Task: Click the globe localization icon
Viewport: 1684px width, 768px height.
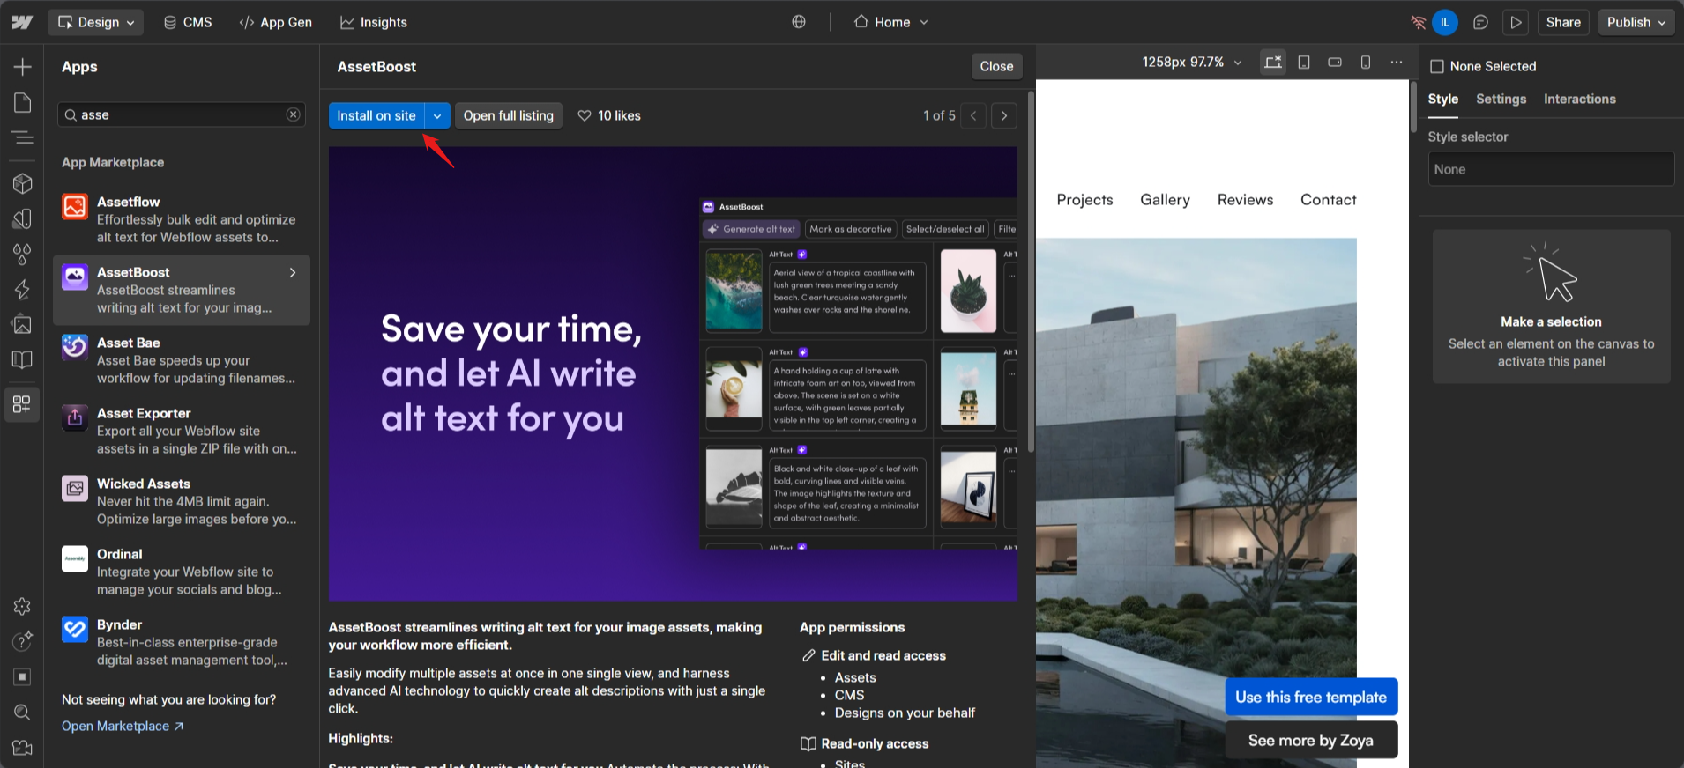Action: click(799, 22)
